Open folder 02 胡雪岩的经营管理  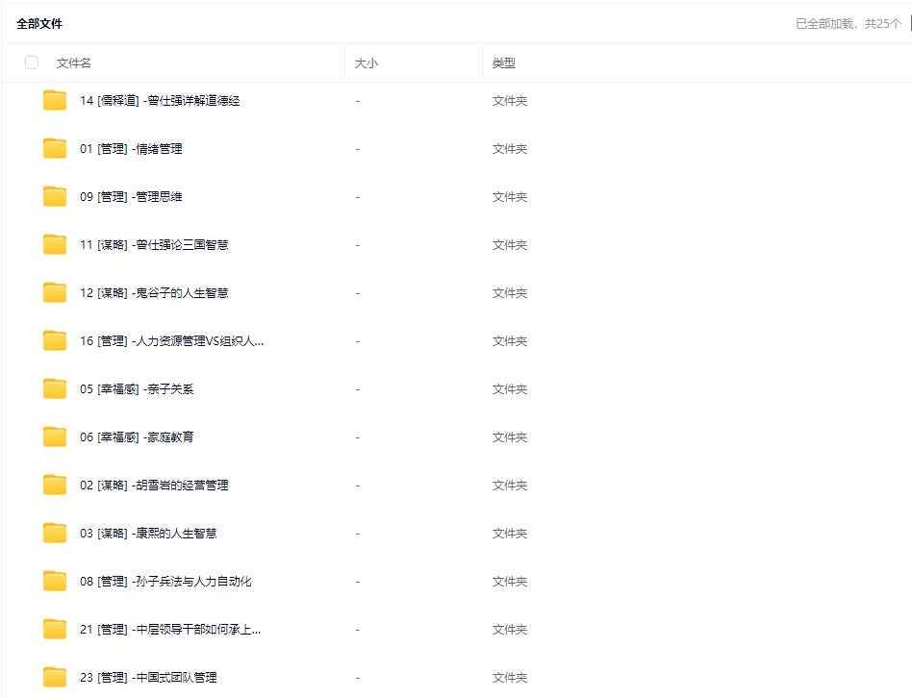point(154,486)
